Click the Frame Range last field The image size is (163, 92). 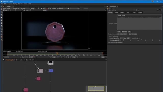(x=128, y=38)
